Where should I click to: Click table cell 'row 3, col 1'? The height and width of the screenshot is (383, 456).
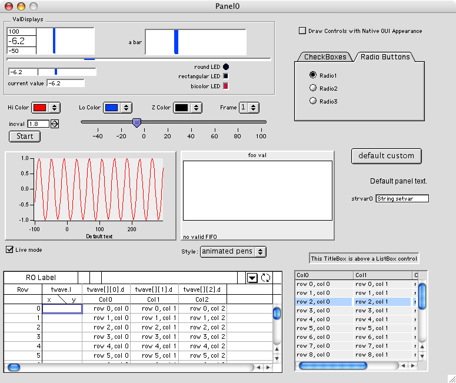[x=154, y=337]
